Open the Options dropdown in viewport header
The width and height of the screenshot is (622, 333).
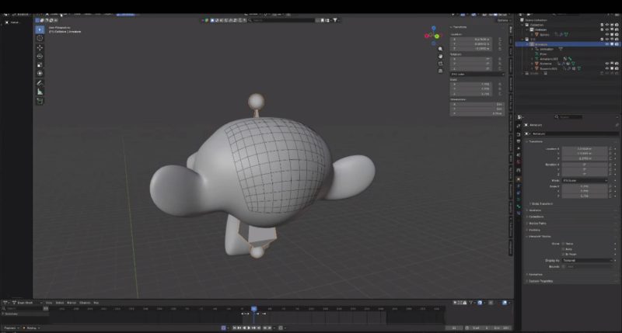[x=502, y=21]
